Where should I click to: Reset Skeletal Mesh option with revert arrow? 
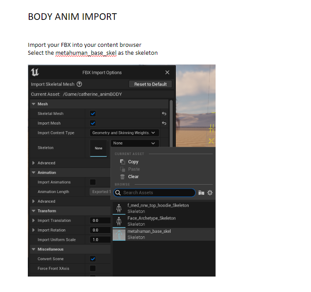164,114
